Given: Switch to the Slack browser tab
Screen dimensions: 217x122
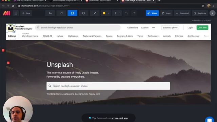Looking at the screenshot, I should tap(30, 1).
